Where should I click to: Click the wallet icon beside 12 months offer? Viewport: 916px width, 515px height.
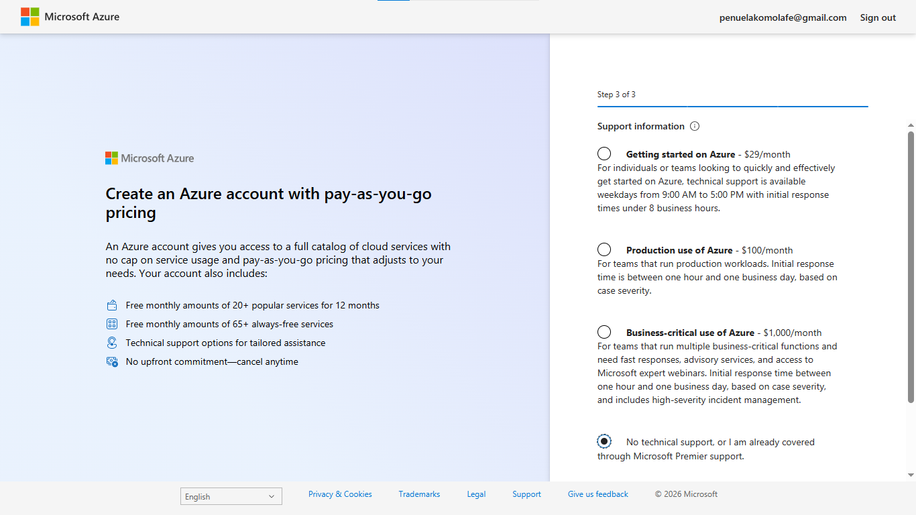coord(112,305)
